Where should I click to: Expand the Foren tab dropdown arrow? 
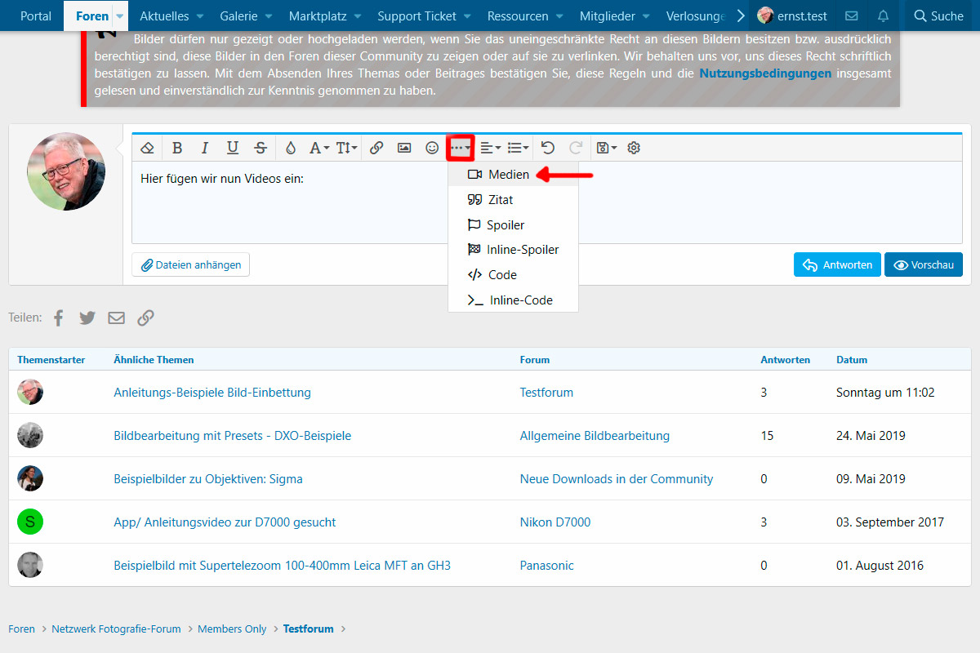point(120,16)
